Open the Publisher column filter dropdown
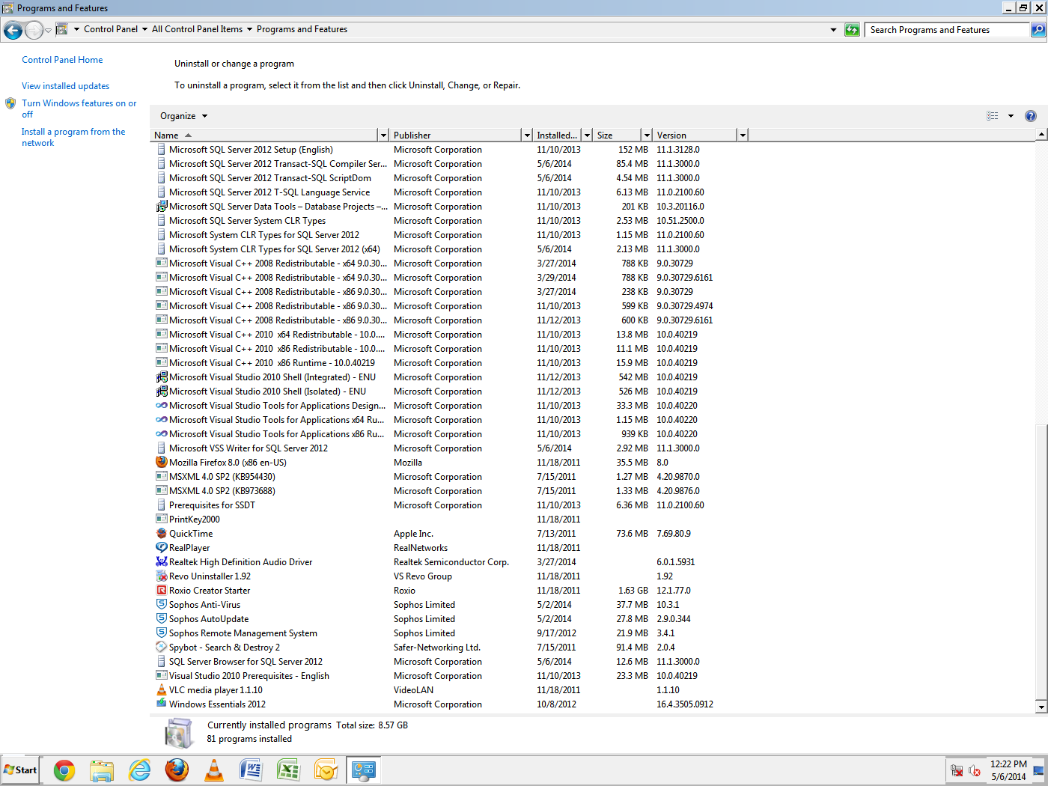This screenshot has width=1048, height=786. coord(527,135)
